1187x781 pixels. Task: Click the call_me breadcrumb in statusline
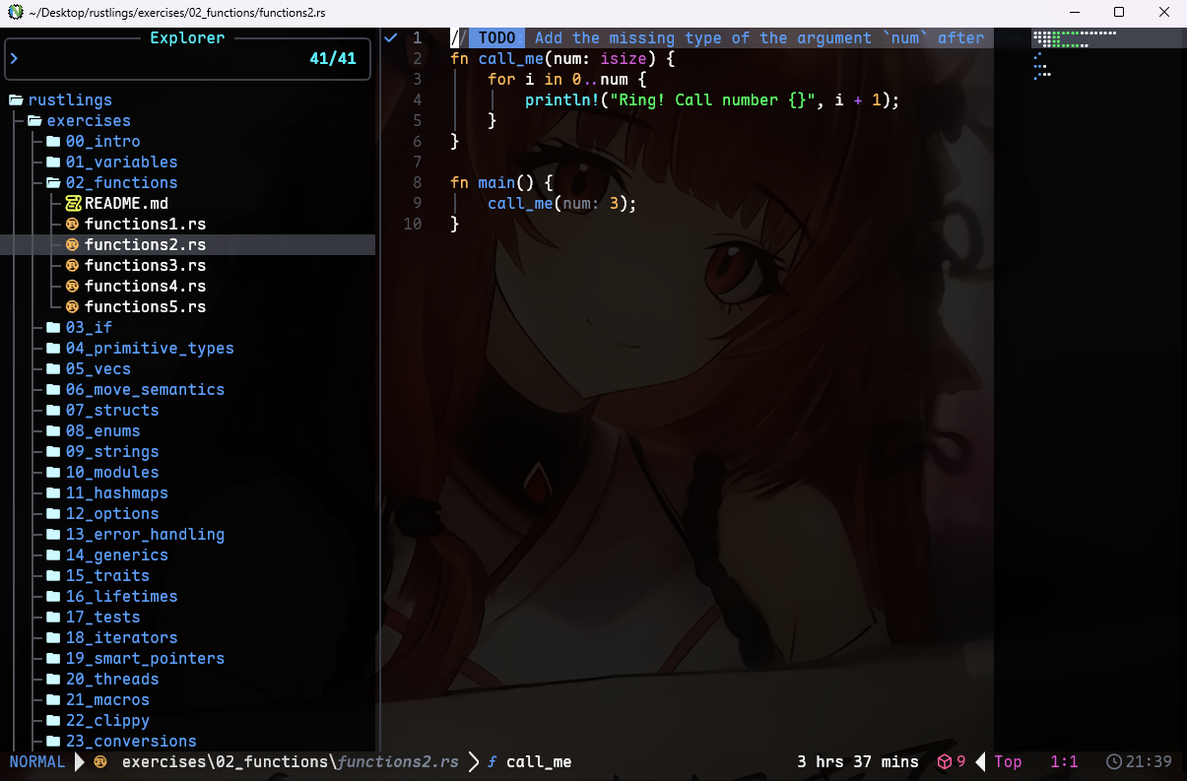point(539,762)
